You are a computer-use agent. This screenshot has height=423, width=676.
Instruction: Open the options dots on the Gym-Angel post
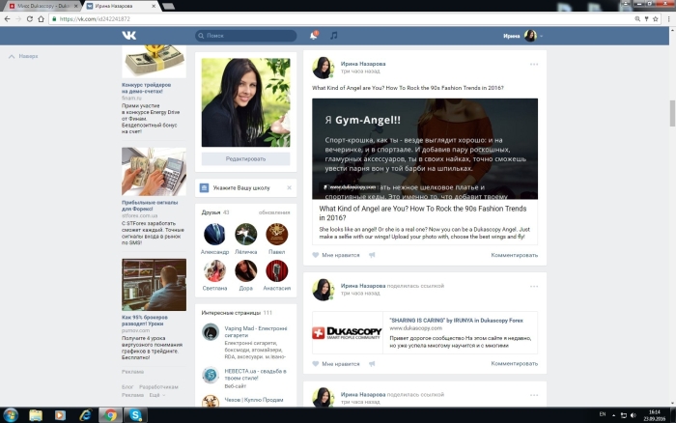(x=534, y=65)
